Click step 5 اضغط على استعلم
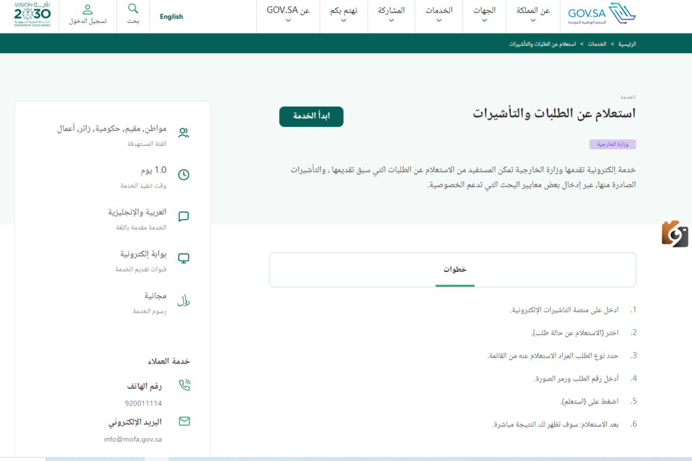Screen dimensions: 692x461 (589, 402)
